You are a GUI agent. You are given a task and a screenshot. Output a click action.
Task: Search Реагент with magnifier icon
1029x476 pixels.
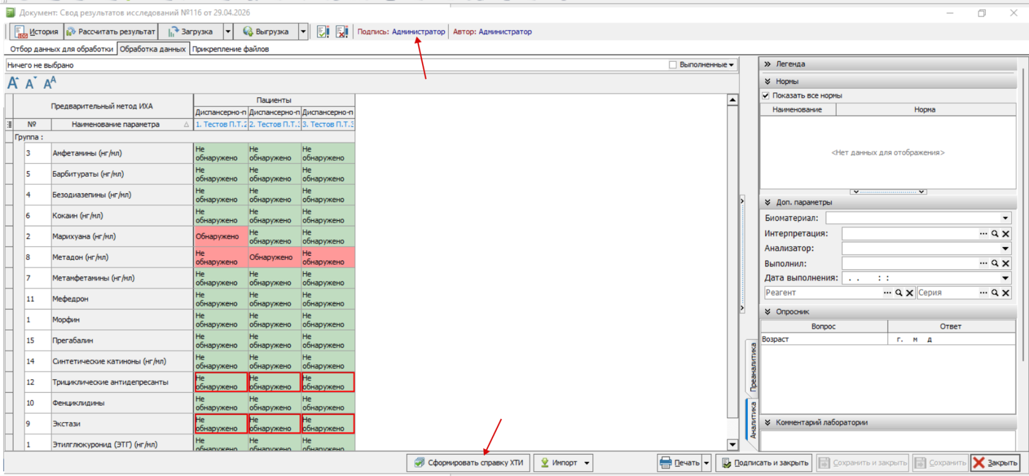coord(899,293)
